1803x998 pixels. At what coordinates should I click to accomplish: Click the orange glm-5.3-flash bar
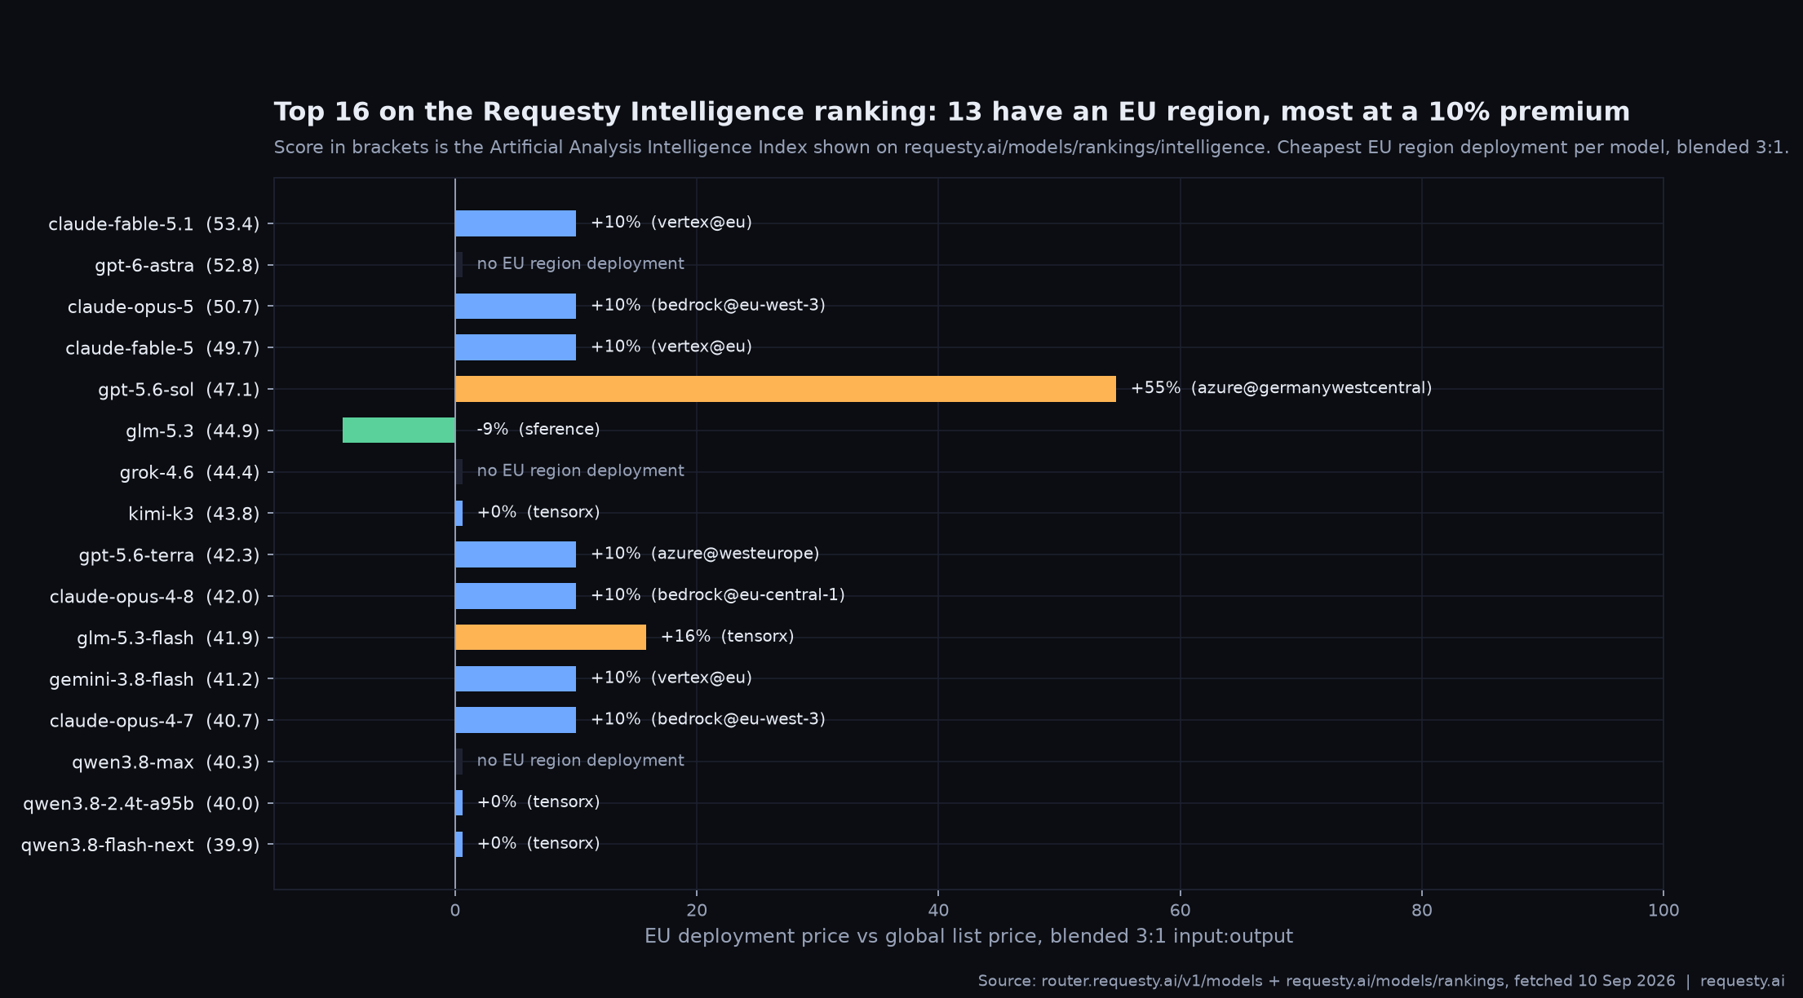click(x=551, y=638)
